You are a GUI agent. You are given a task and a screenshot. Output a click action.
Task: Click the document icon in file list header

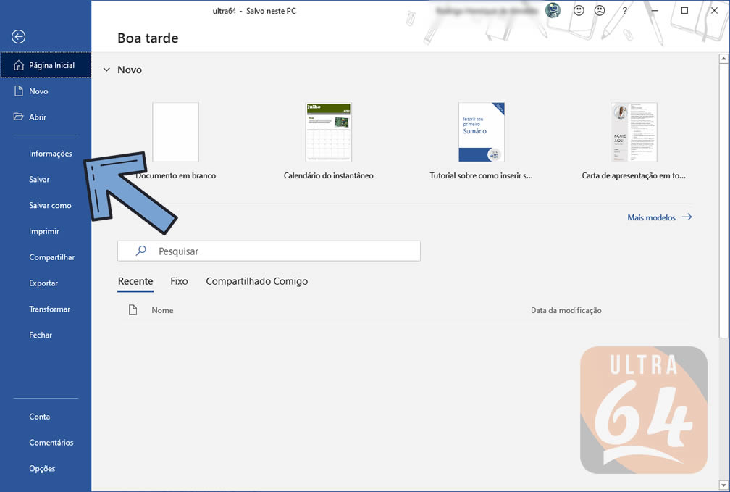coord(133,310)
